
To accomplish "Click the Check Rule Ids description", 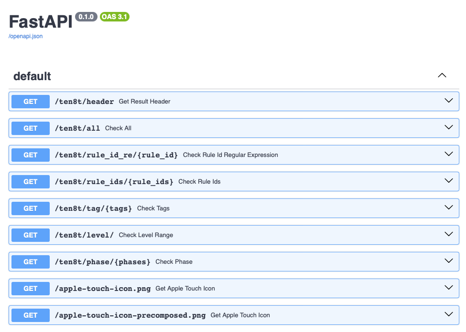I will 199,182.
